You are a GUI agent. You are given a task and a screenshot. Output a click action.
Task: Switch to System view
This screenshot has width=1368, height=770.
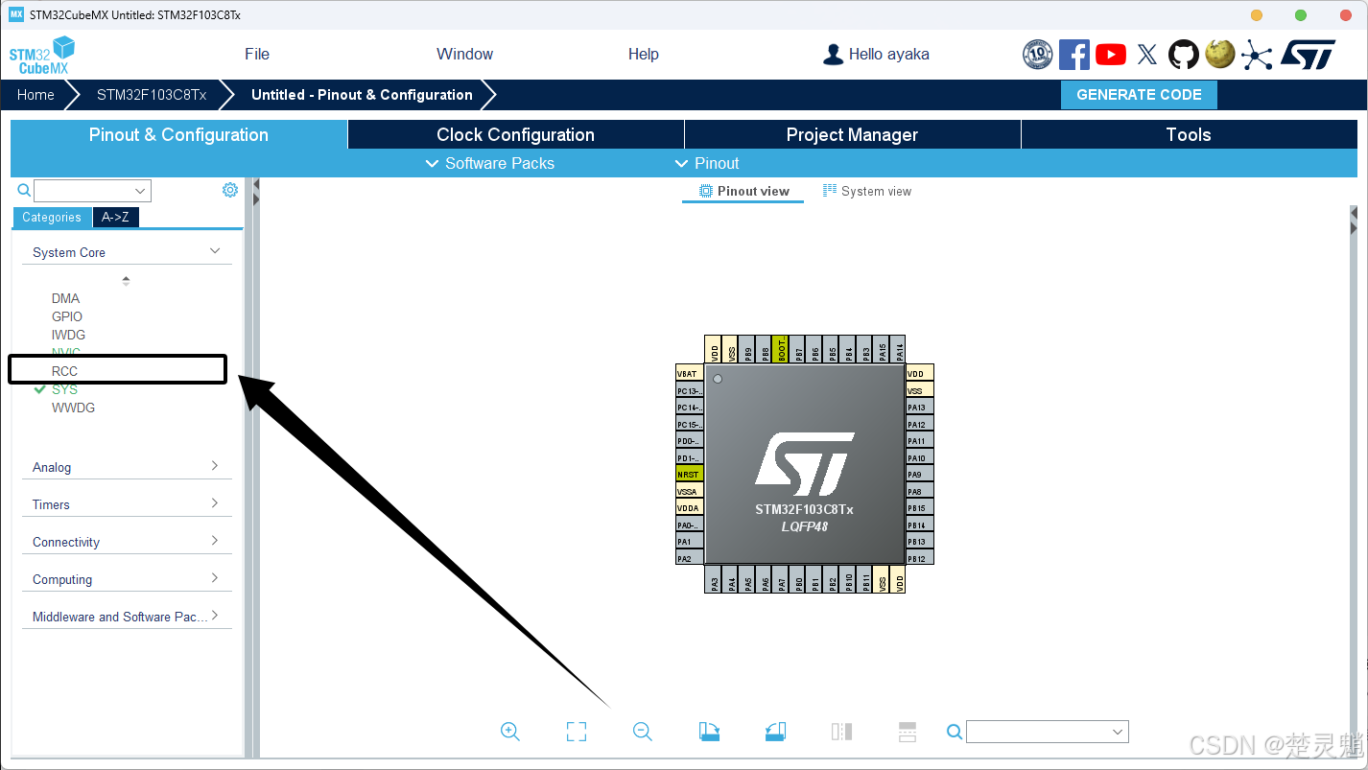click(867, 191)
